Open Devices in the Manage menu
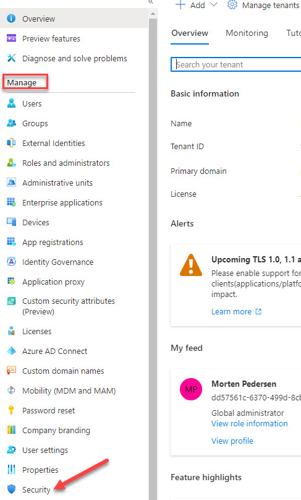 (x=36, y=222)
